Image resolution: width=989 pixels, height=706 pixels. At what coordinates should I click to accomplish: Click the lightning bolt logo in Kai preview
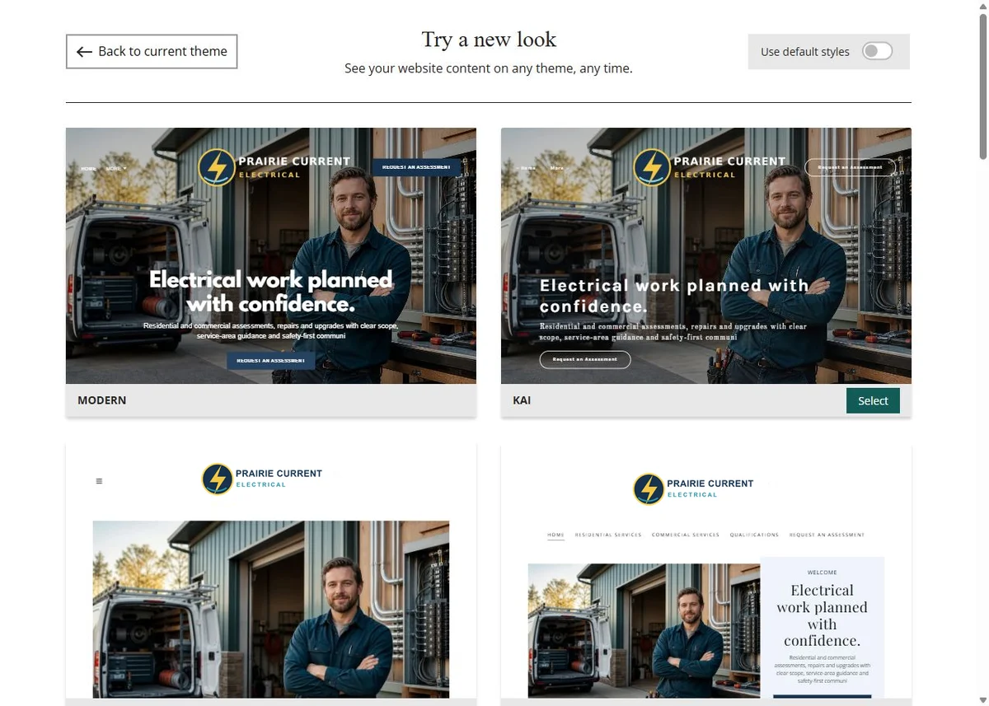tap(652, 167)
